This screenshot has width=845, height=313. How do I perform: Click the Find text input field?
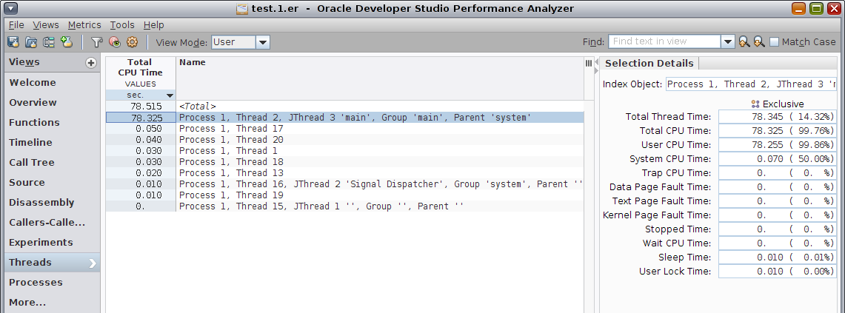pyautogui.click(x=664, y=42)
